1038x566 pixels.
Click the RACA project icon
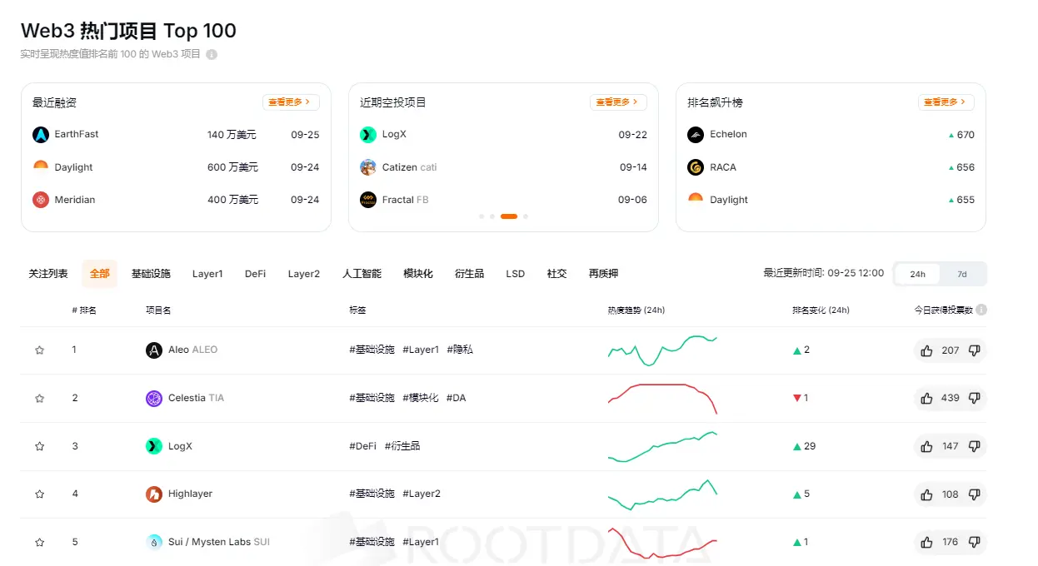[695, 166]
